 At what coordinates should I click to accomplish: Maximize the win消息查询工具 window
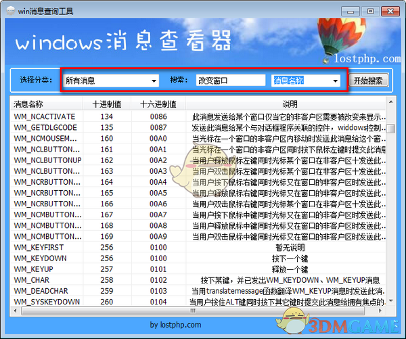click(370, 12)
